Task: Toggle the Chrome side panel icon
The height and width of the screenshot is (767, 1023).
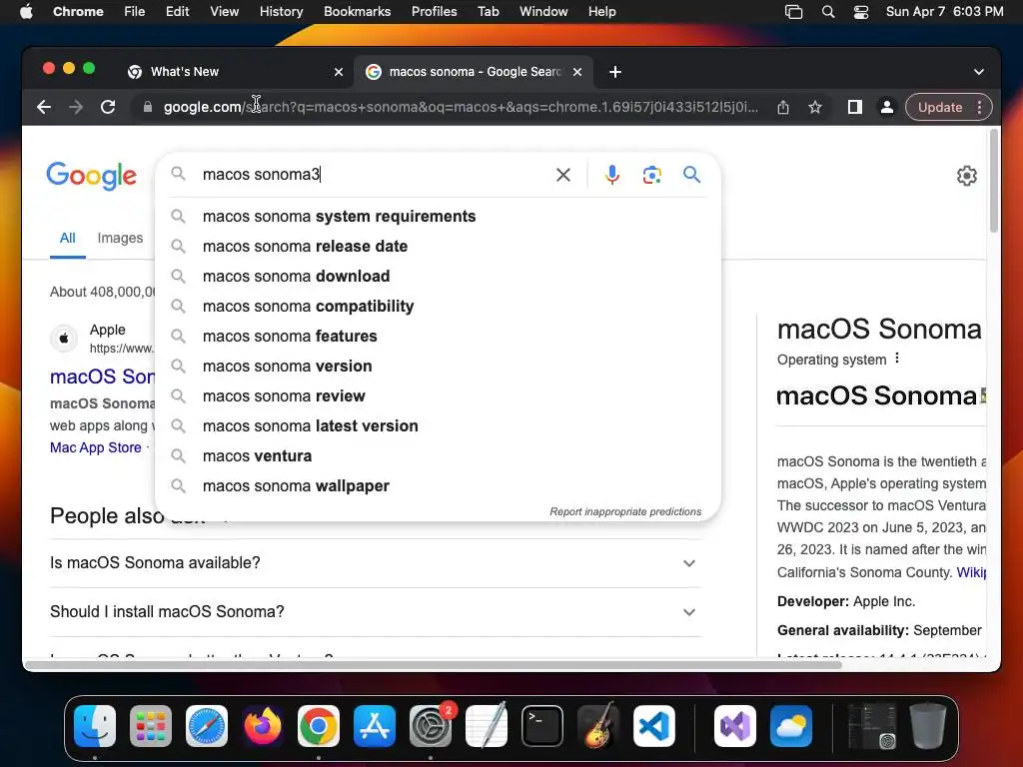Action: [855, 107]
